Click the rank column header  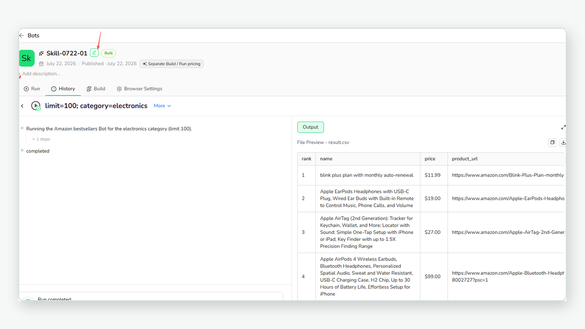point(307,159)
